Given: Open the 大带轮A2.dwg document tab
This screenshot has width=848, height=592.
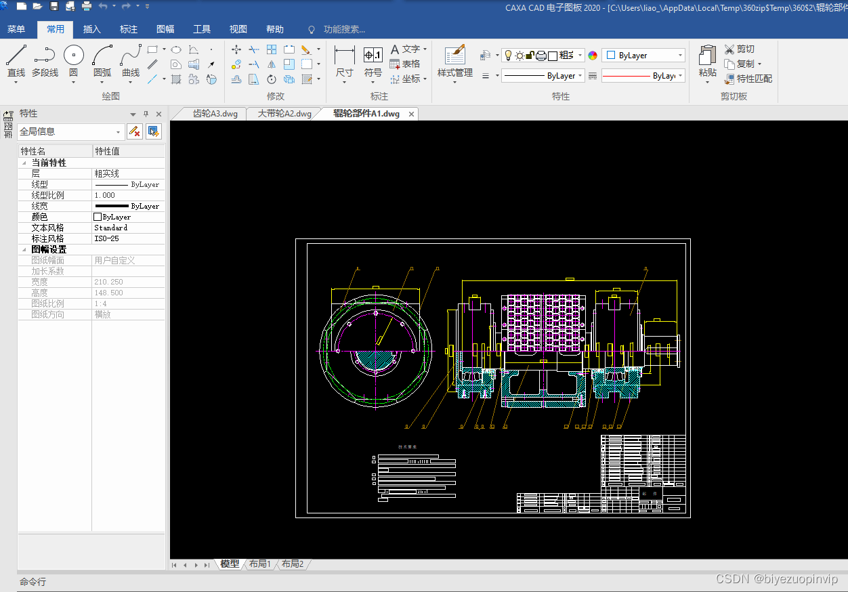Looking at the screenshot, I should (284, 114).
